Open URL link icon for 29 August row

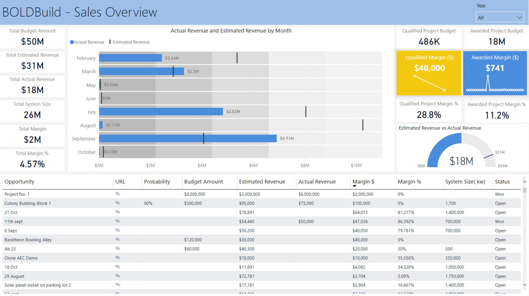117,276
